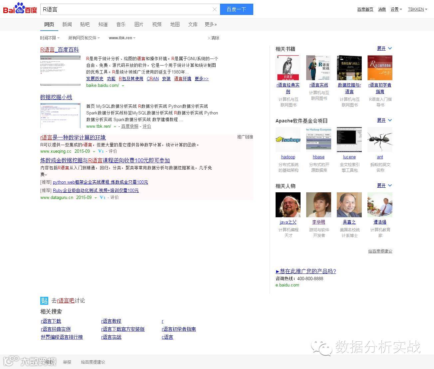Viewport: 434px width, 369px height.
Task: Click 清除 to clear search filters
Action: point(213,38)
